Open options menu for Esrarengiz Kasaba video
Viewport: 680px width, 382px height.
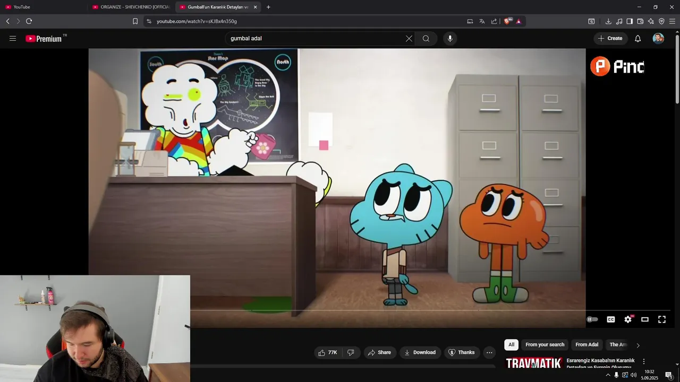[644, 361]
